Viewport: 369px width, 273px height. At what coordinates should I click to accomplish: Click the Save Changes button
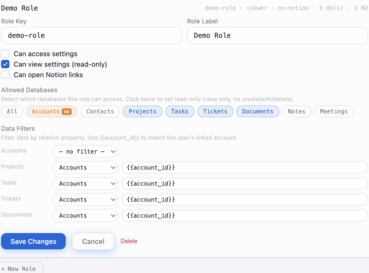pyautogui.click(x=33, y=241)
